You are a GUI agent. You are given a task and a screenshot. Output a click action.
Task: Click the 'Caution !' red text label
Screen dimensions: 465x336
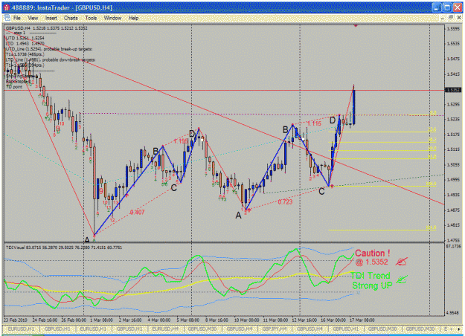click(x=373, y=253)
